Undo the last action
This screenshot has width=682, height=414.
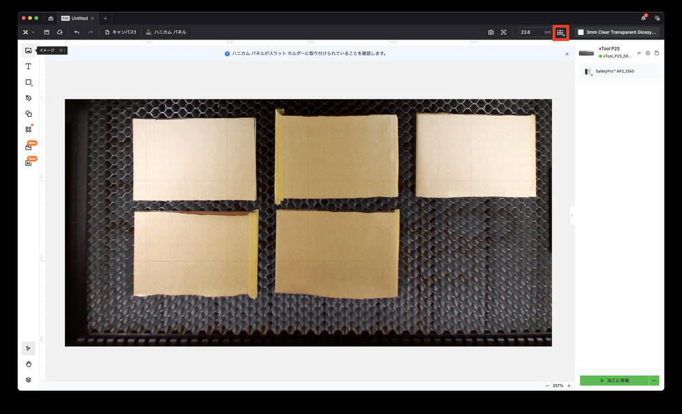coord(76,32)
